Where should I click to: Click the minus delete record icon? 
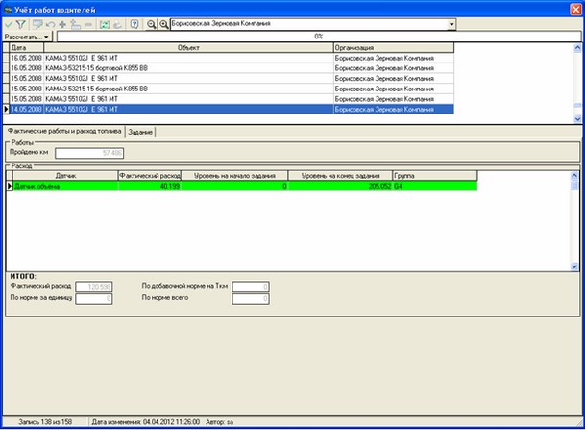[88, 23]
